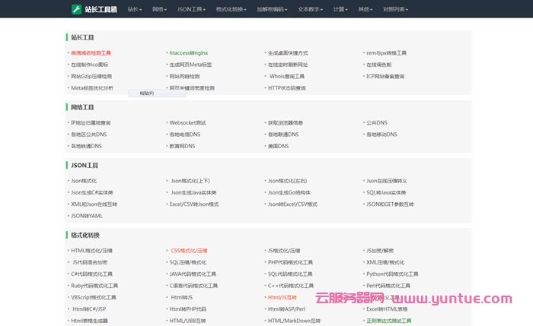This screenshot has height=326, width=533.
Task: Open the red 微信域名检测工具 link
Action: click(x=91, y=53)
